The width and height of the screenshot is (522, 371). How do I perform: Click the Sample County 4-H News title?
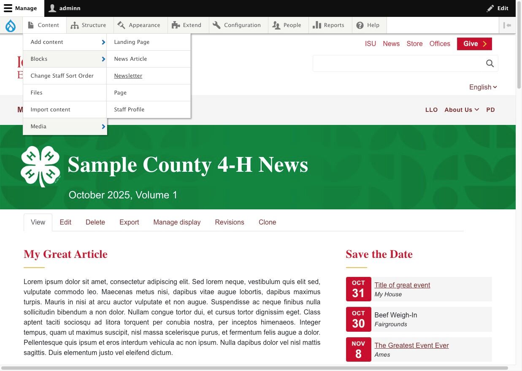[188, 165]
